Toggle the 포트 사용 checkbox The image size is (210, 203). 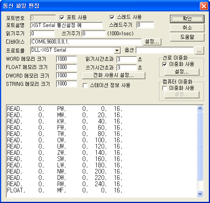62,18
